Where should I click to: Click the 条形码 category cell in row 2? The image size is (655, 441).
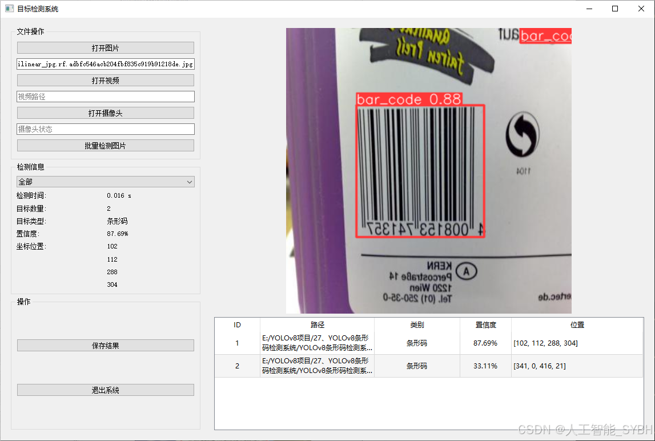coord(417,366)
